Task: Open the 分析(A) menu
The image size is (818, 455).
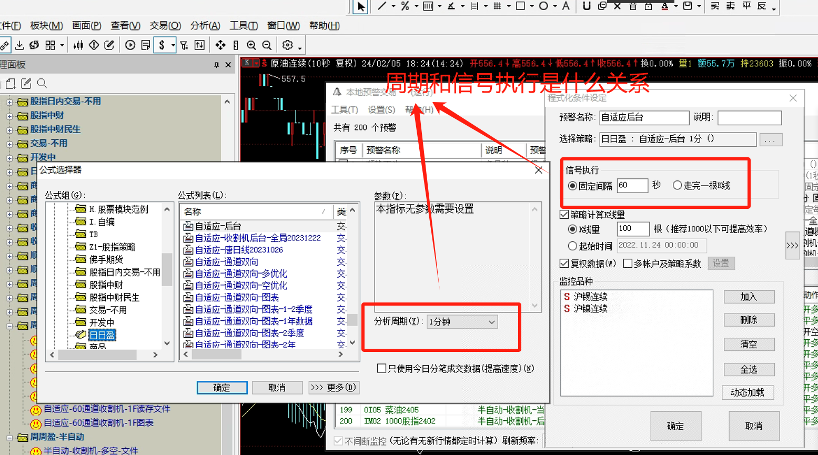Action: tap(205, 26)
